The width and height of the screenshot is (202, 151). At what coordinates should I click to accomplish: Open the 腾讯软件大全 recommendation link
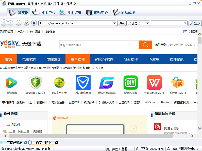[x=24, y=103]
